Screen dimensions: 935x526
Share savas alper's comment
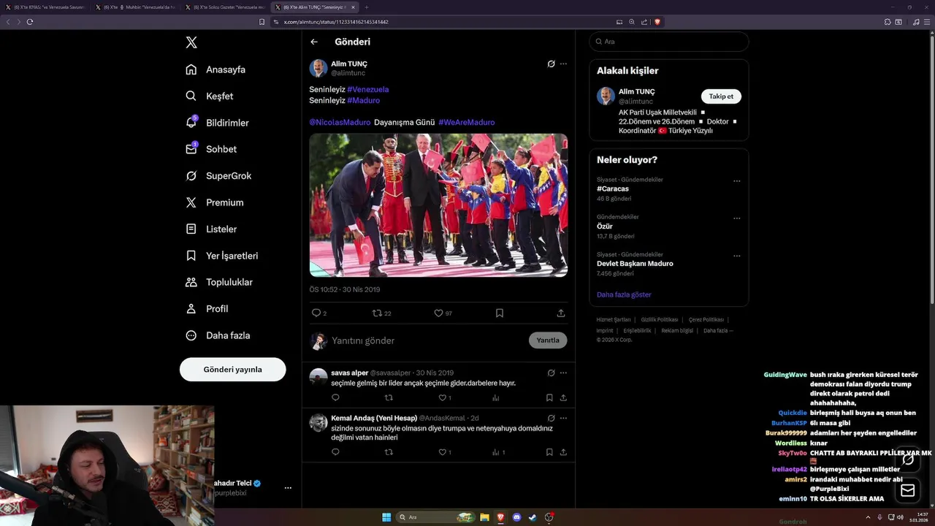[563, 397]
